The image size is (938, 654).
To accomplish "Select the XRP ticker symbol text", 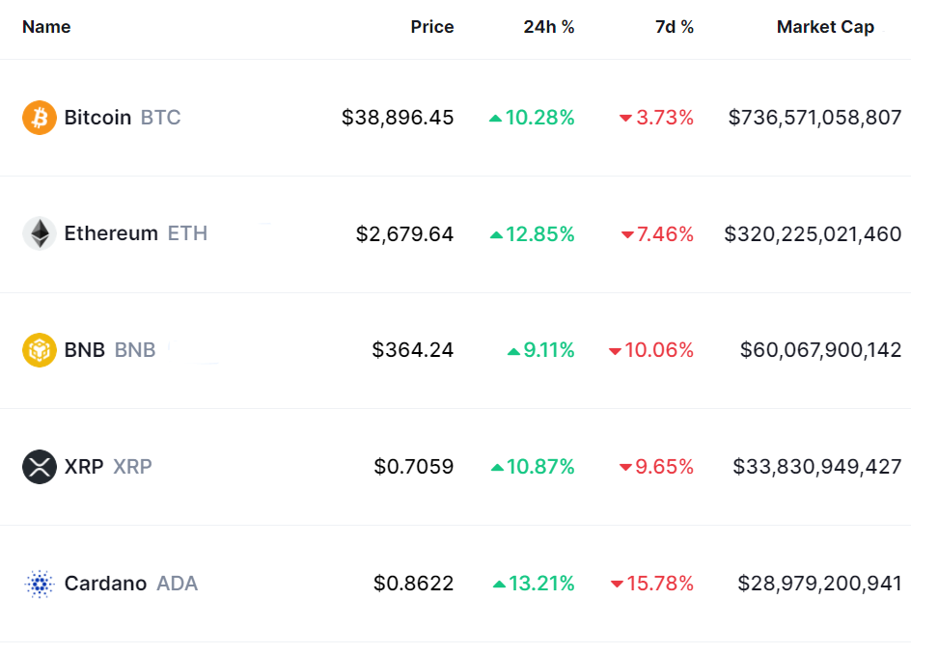I will 132,467.
